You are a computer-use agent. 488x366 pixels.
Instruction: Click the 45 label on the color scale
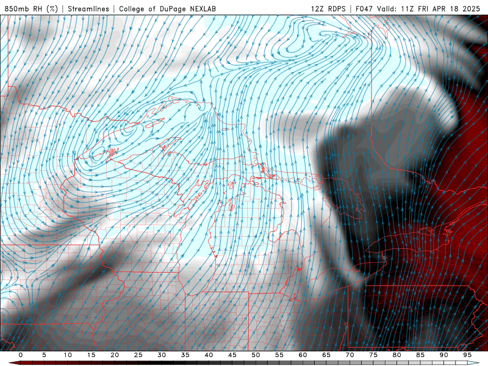[x=232, y=355]
